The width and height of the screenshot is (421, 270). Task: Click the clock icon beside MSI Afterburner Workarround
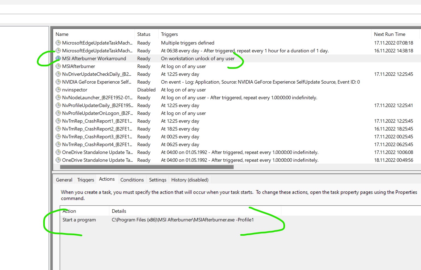point(58,58)
